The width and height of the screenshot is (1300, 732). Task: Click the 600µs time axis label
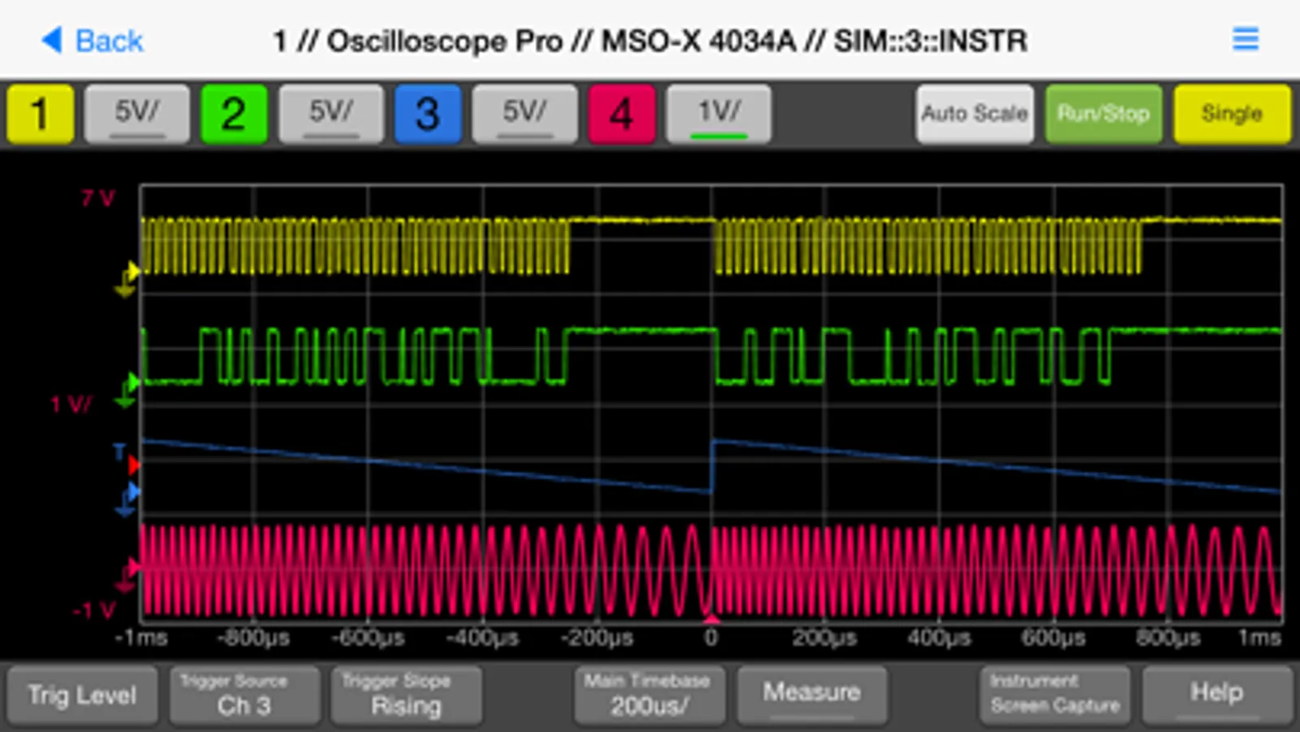point(1054,638)
